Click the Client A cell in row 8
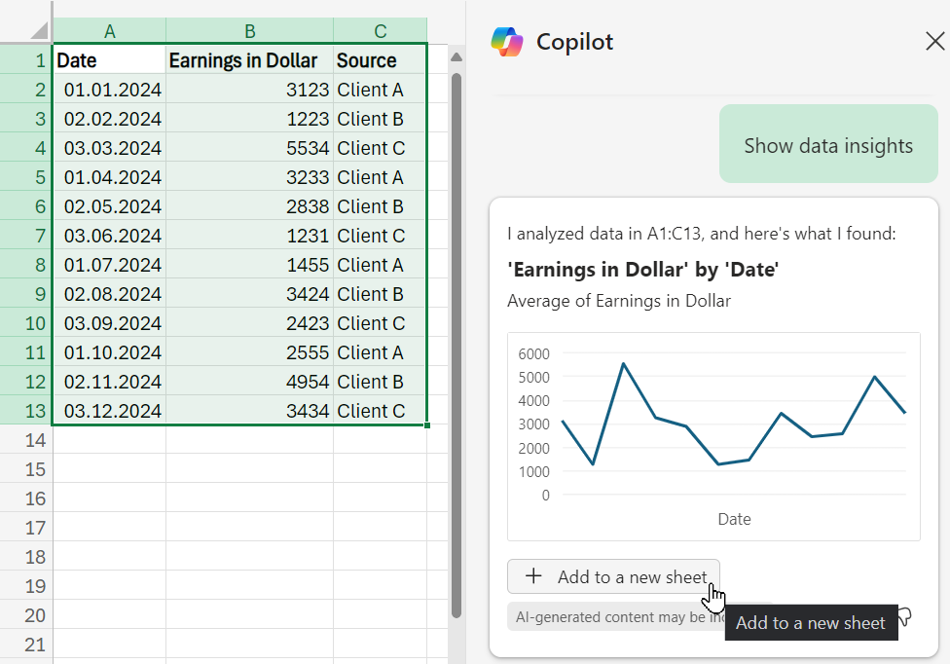 coord(380,264)
